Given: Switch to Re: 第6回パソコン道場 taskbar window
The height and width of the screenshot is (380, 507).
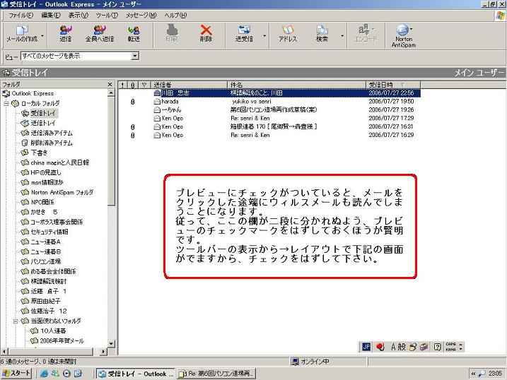Looking at the screenshot, I should point(216,374).
